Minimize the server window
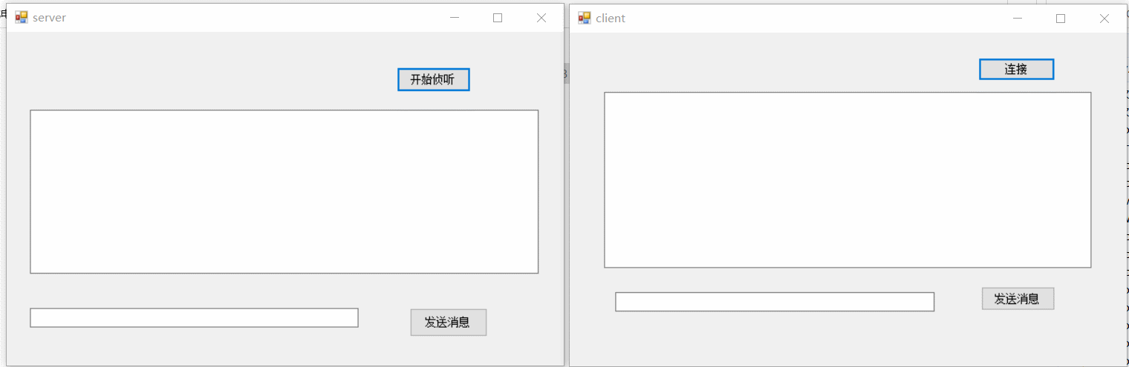Screen dimensions: 1129x367 click(x=455, y=18)
